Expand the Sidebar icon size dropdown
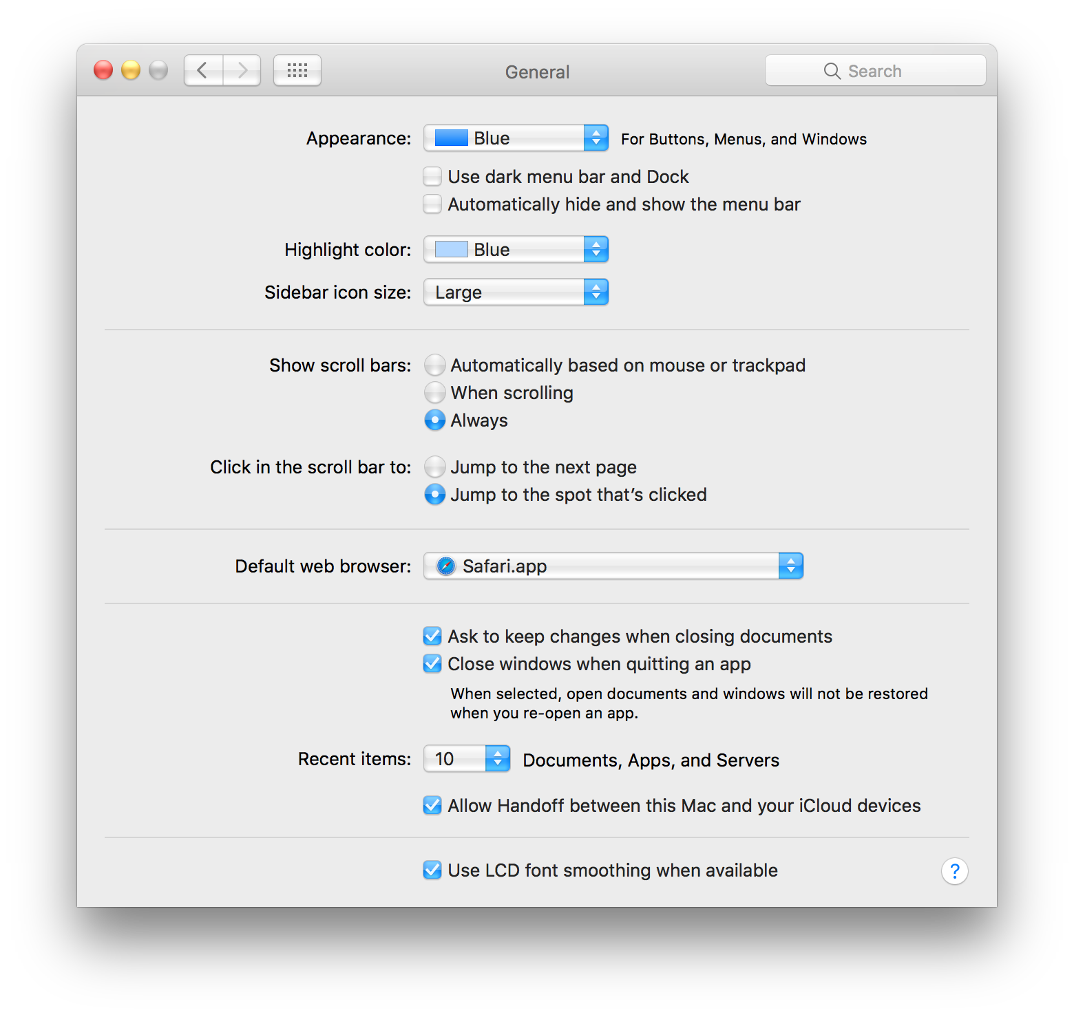1074x1017 pixels. (516, 292)
